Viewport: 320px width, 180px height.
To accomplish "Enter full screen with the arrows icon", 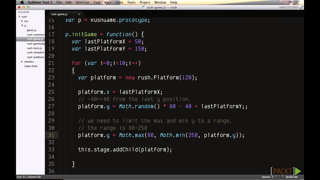I will tap(301, 7).
